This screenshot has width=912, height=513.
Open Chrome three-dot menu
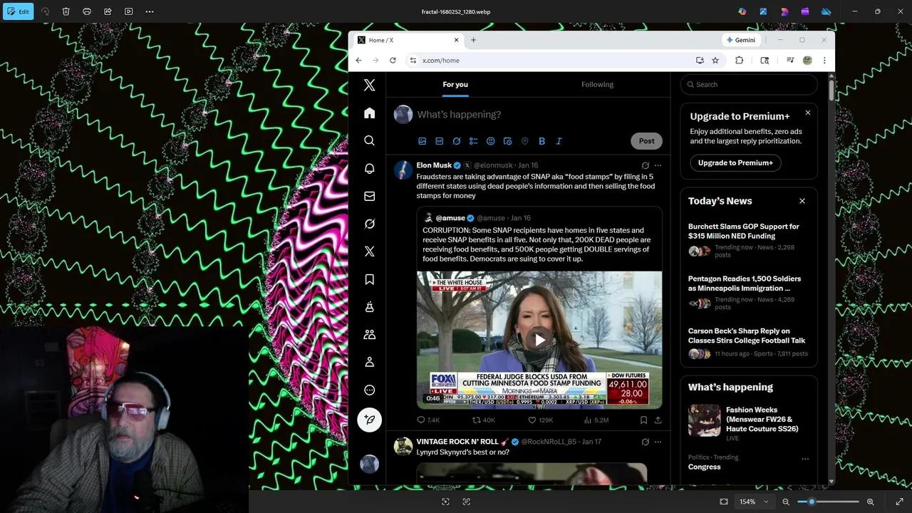(x=824, y=61)
